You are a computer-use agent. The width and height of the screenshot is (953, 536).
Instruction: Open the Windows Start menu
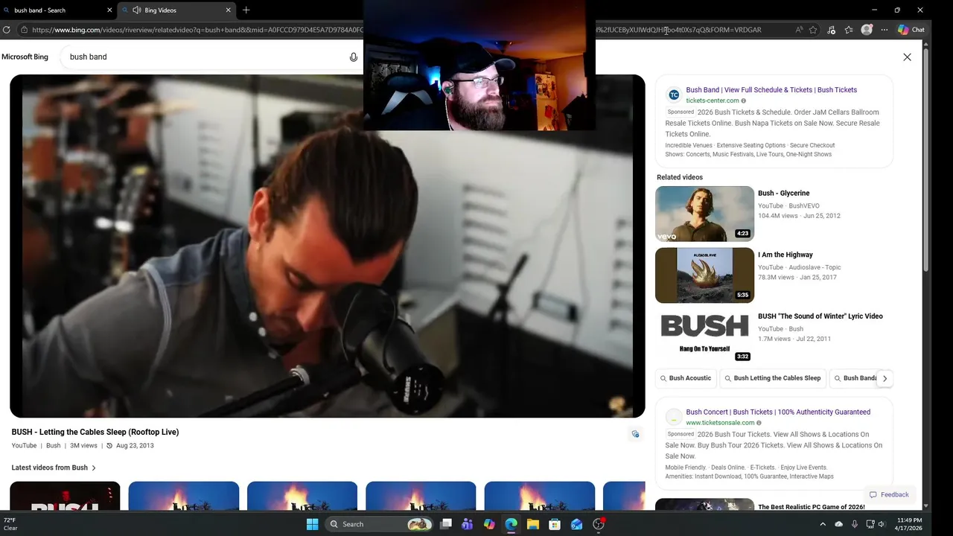313,524
